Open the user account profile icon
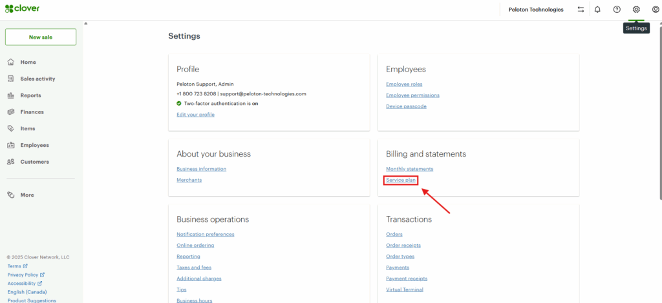 (656, 10)
